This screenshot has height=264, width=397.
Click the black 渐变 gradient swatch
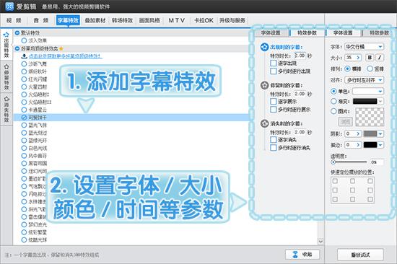[x=365, y=101]
